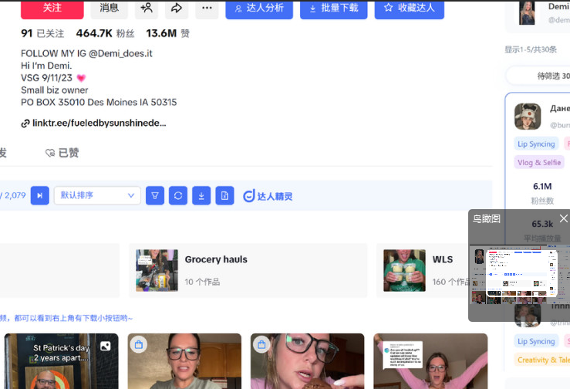570x389 pixels.
Task: Click shopping bag icon on second video
Action: pos(139,344)
